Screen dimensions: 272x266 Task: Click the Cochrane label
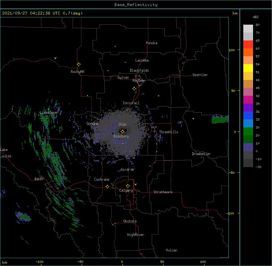coord(102,179)
